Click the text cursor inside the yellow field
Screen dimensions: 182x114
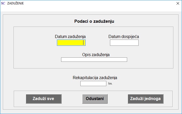[83, 43]
